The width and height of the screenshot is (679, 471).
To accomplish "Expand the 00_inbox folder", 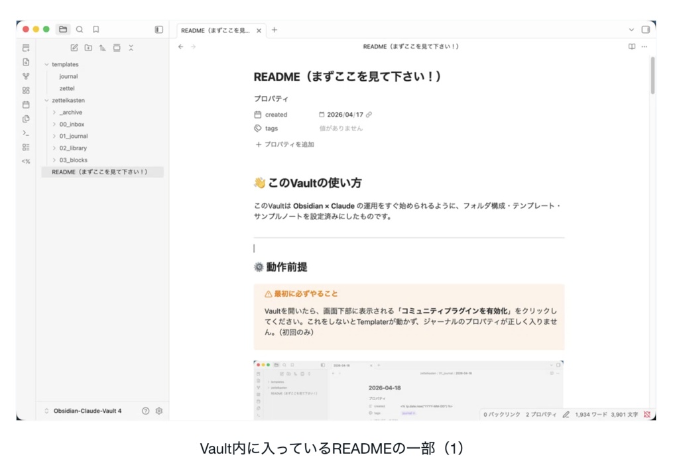I will pyautogui.click(x=54, y=124).
